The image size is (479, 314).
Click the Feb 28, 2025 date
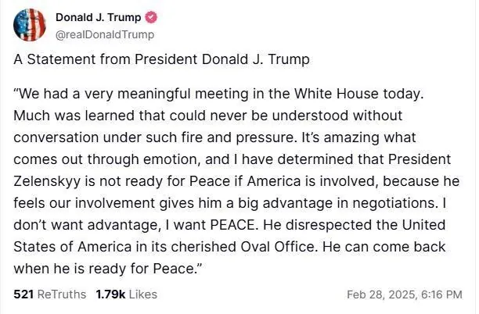tap(380, 294)
